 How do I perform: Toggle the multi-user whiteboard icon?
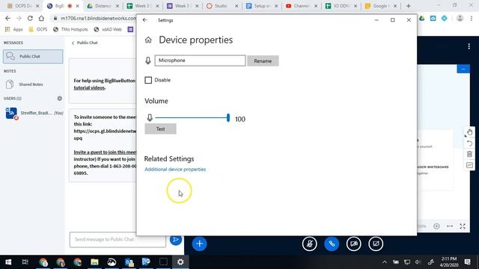pos(469,165)
